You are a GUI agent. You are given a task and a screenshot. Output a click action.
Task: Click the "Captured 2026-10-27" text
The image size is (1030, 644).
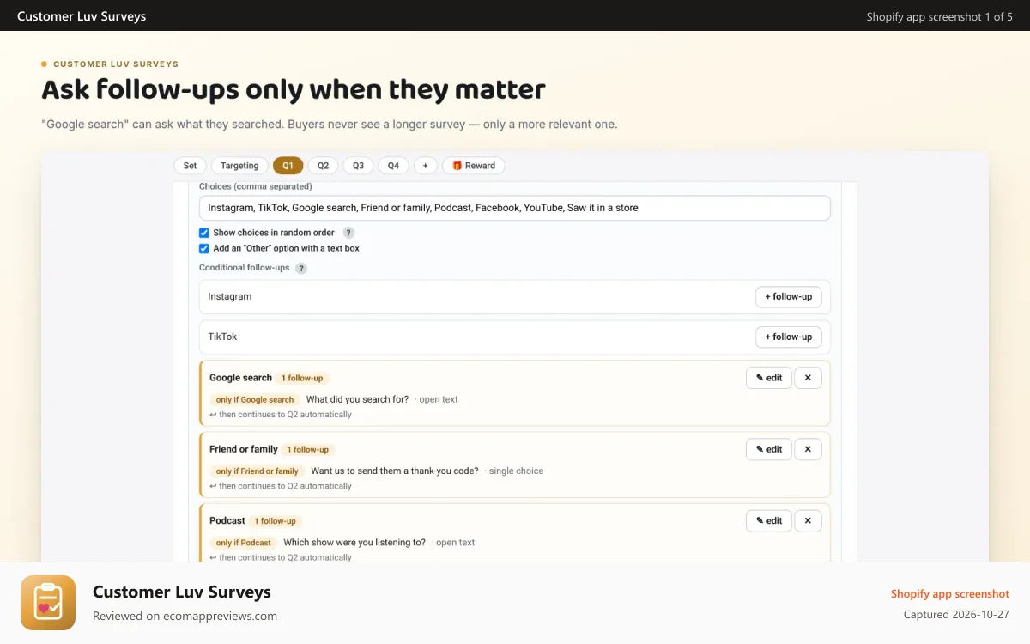click(x=956, y=615)
